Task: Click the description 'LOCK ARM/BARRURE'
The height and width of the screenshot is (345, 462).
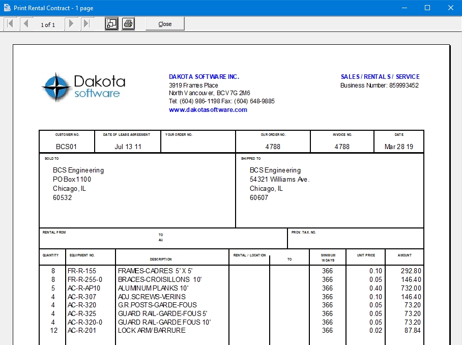Action: pyautogui.click(x=152, y=331)
